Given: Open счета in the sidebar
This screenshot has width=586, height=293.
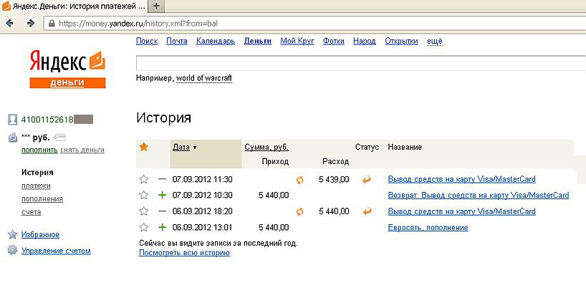Looking at the screenshot, I should [x=31, y=212].
